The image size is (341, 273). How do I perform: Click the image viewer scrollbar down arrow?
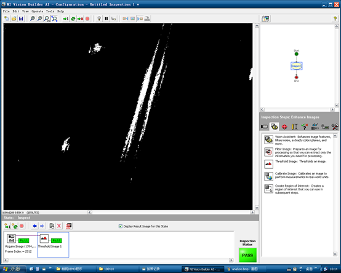(257, 208)
